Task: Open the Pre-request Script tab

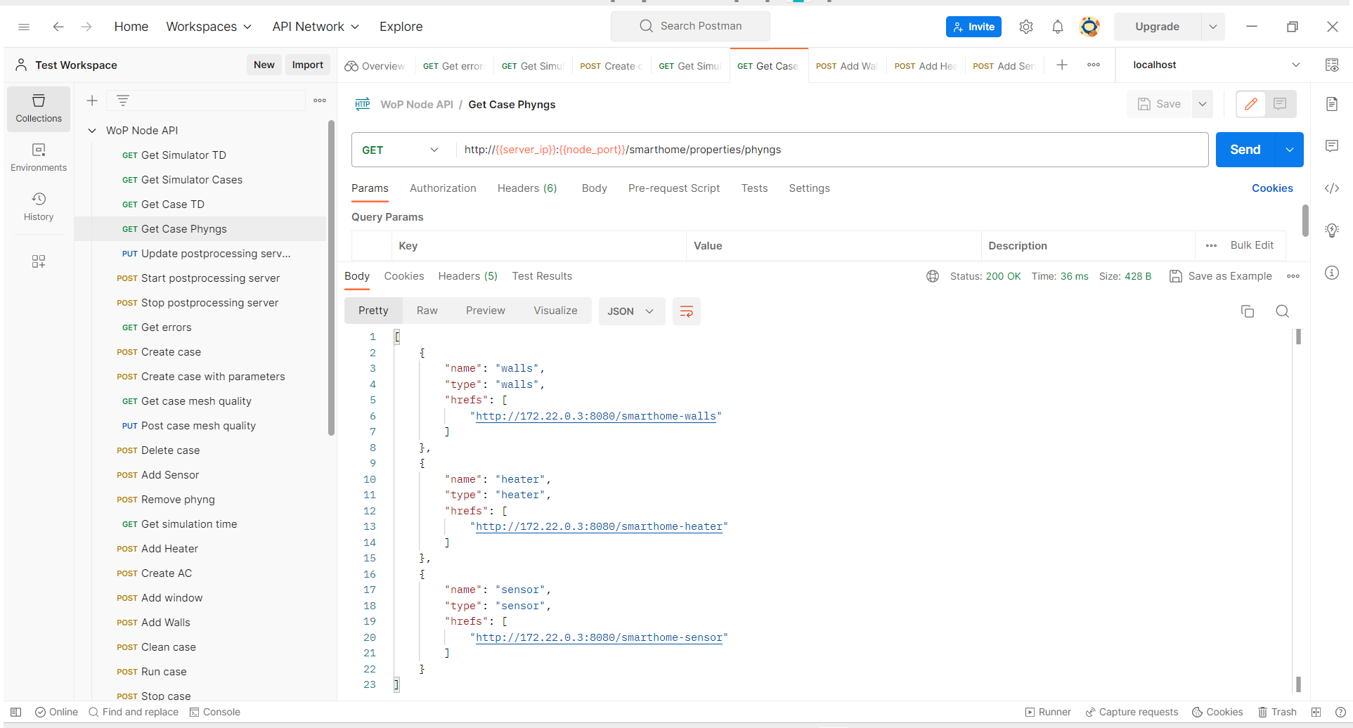Action: 674,188
